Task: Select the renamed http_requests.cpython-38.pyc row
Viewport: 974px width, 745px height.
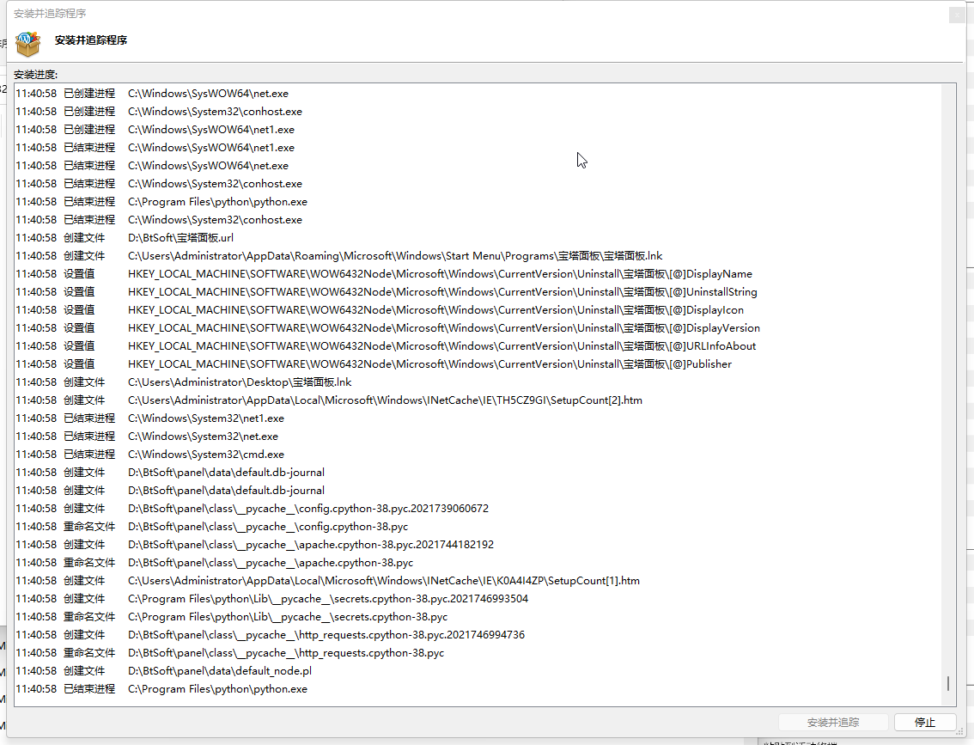Action: (478, 653)
